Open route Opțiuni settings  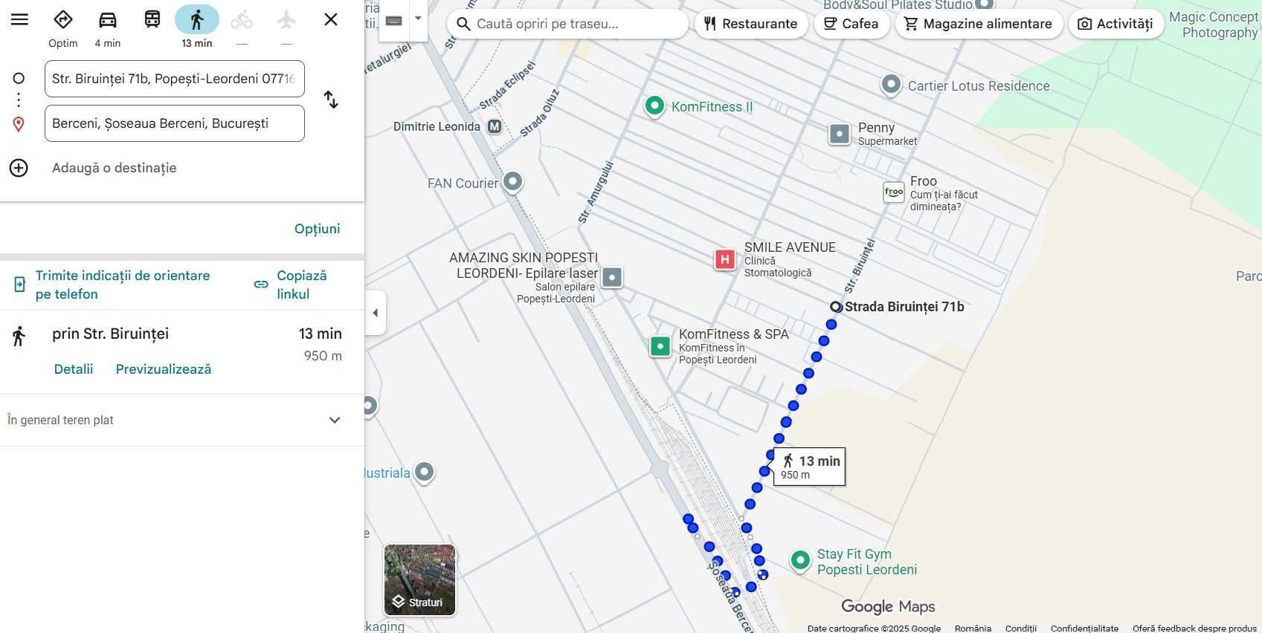317,229
